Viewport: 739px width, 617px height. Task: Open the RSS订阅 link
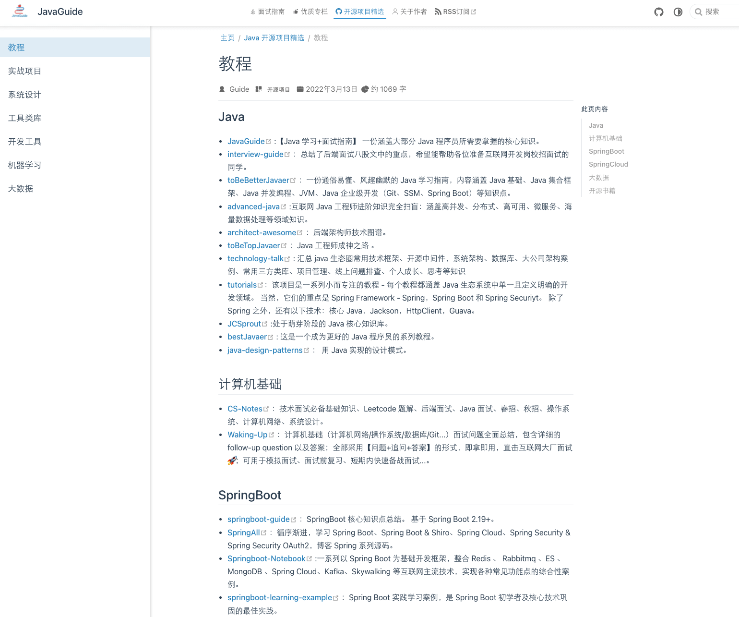click(x=455, y=12)
